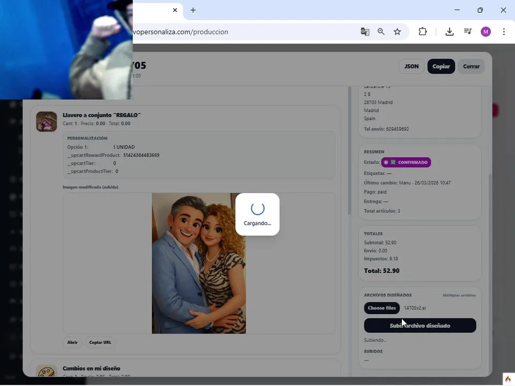Click the Pago: paid text

[375, 192]
